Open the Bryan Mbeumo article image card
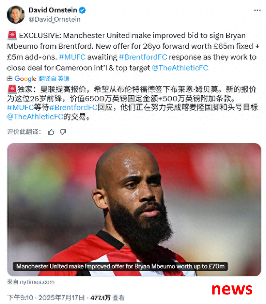 134,210
